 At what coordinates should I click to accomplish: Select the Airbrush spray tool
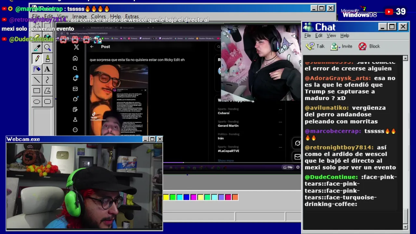click(x=37, y=69)
